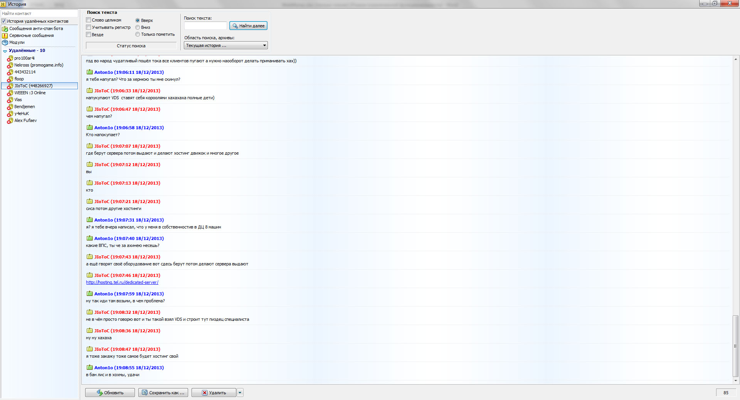The height and width of the screenshot is (400, 740).
Task: Uncheck История удалённых контактов checkbox
Action: pos(4,21)
